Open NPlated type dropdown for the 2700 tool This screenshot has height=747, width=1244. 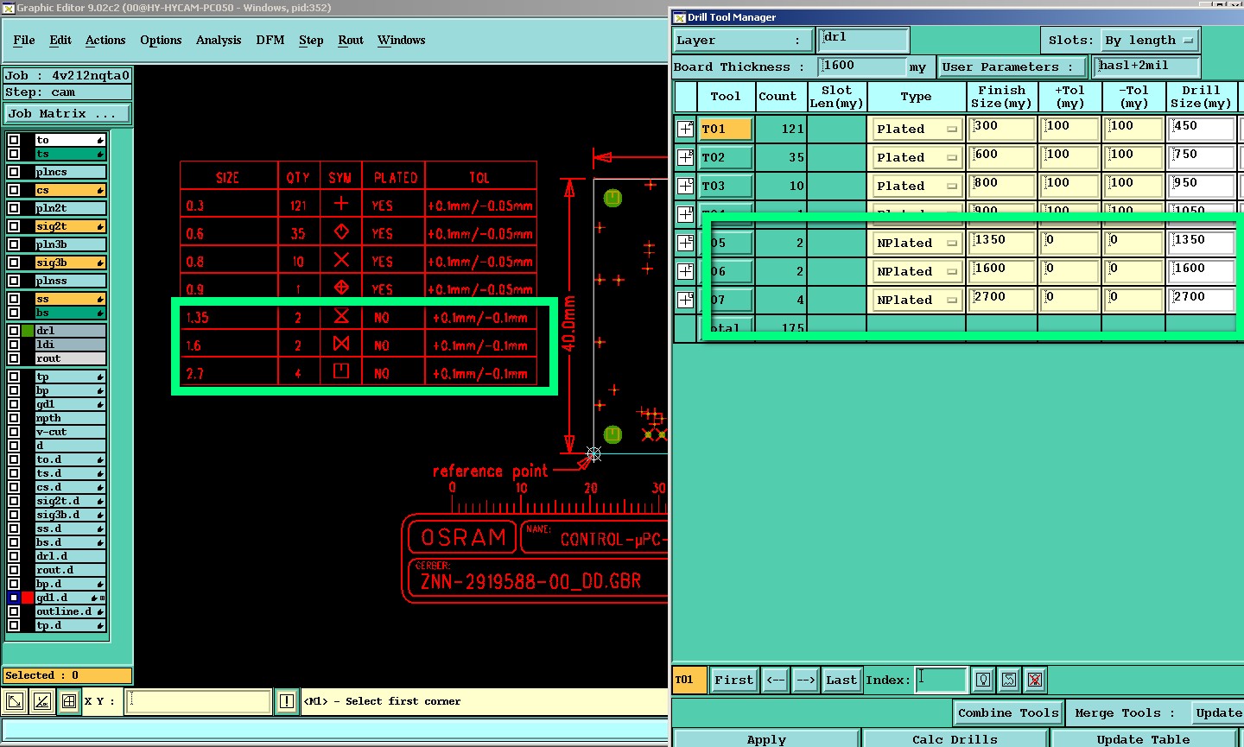pyautogui.click(x=917, y=300)
